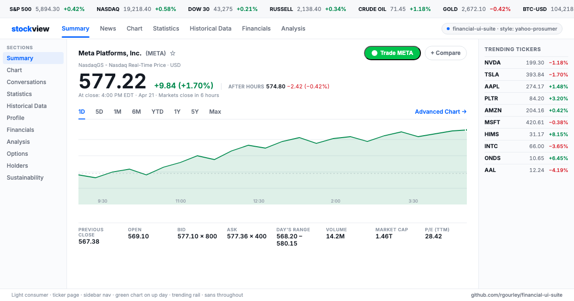Image resolution: width=574 pixels, height=301 pixels.
Task: Open MSFT in trending tickers
Action: (526, 122)
